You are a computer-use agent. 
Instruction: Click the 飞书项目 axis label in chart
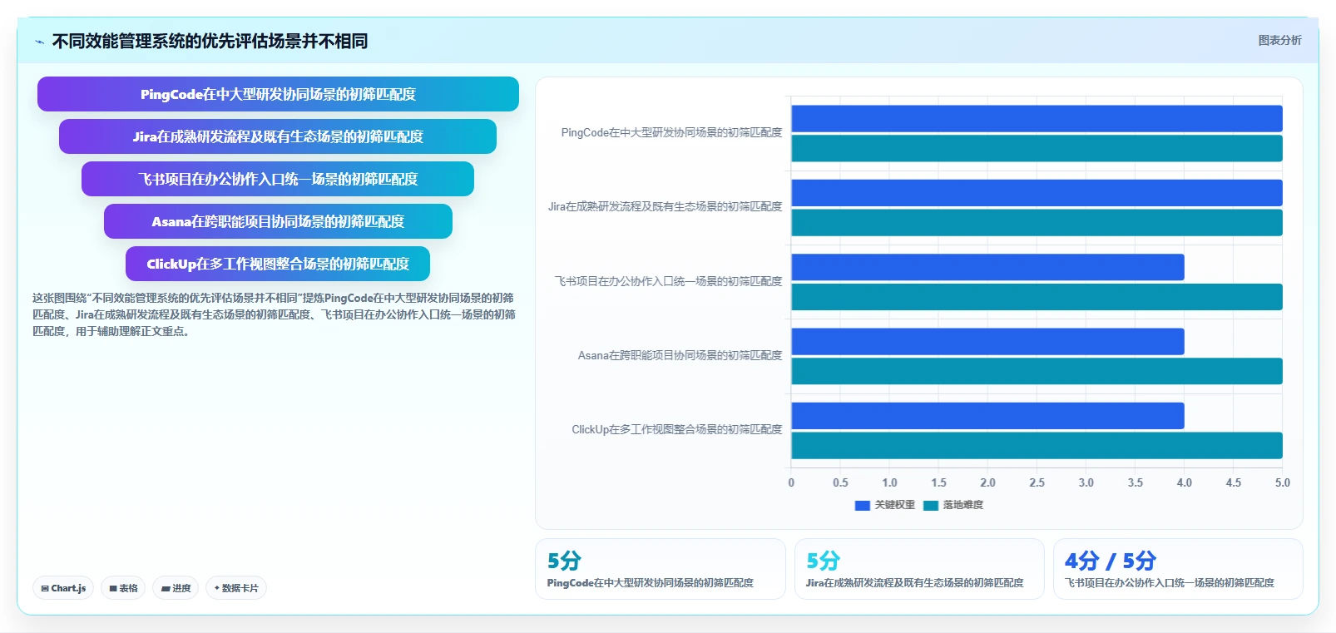point(668,282)
